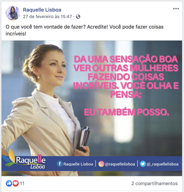
Task: Click the post caption text about coisas incríveis
Action: (84, 30)
